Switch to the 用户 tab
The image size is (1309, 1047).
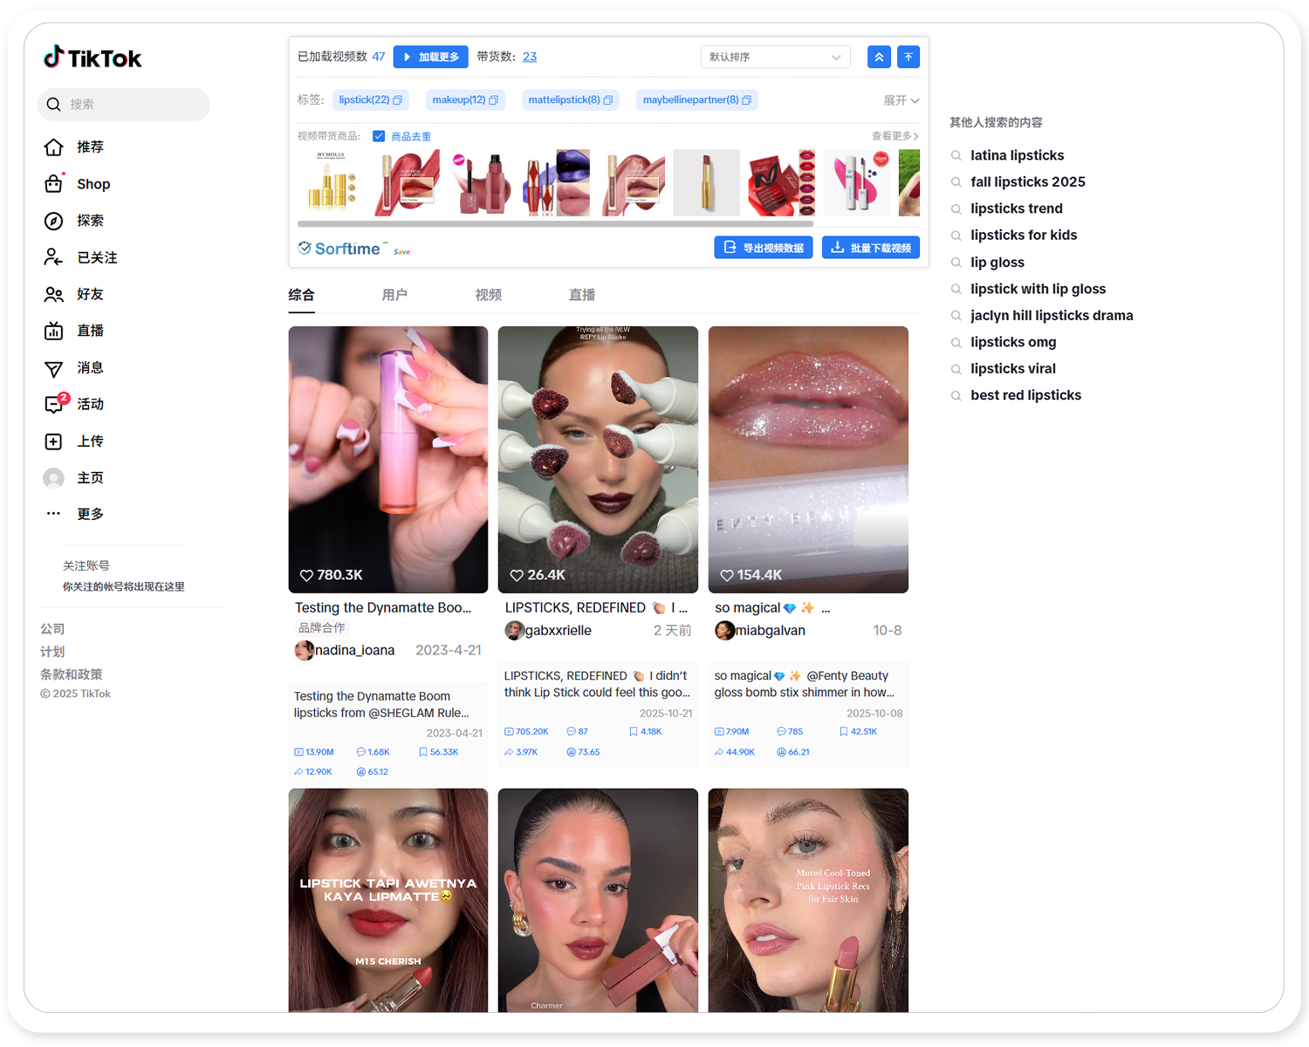(395, 294)
